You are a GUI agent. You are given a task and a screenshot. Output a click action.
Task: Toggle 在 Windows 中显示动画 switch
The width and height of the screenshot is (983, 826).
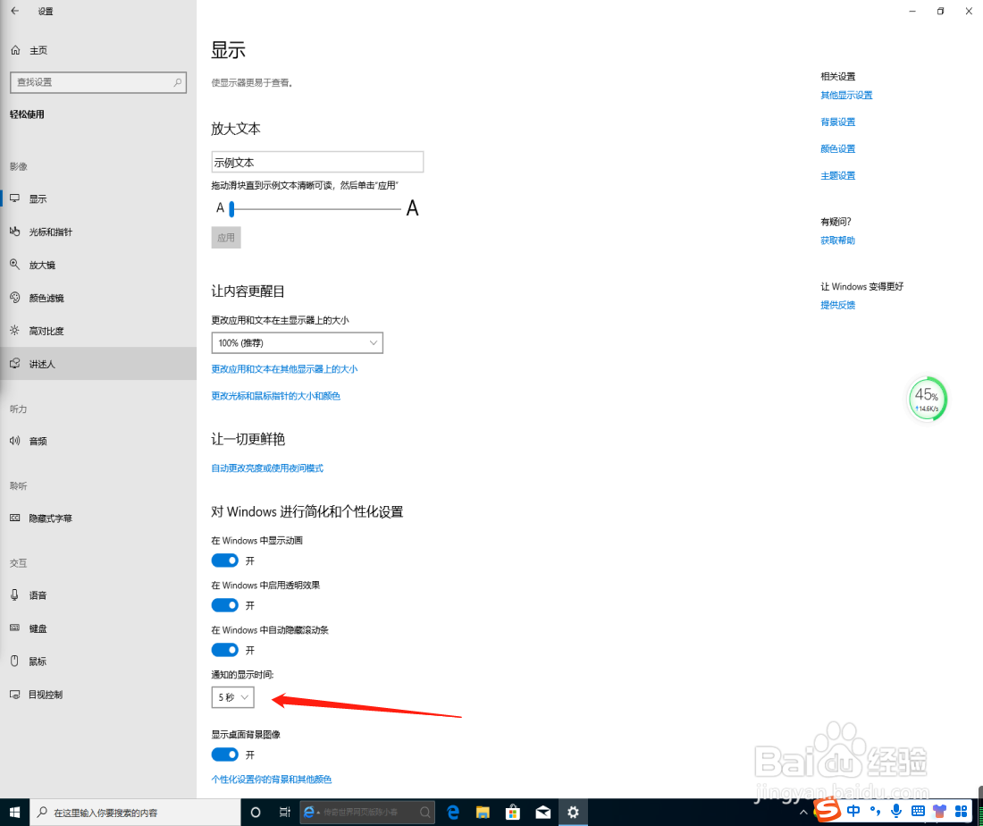click(224, 560)
